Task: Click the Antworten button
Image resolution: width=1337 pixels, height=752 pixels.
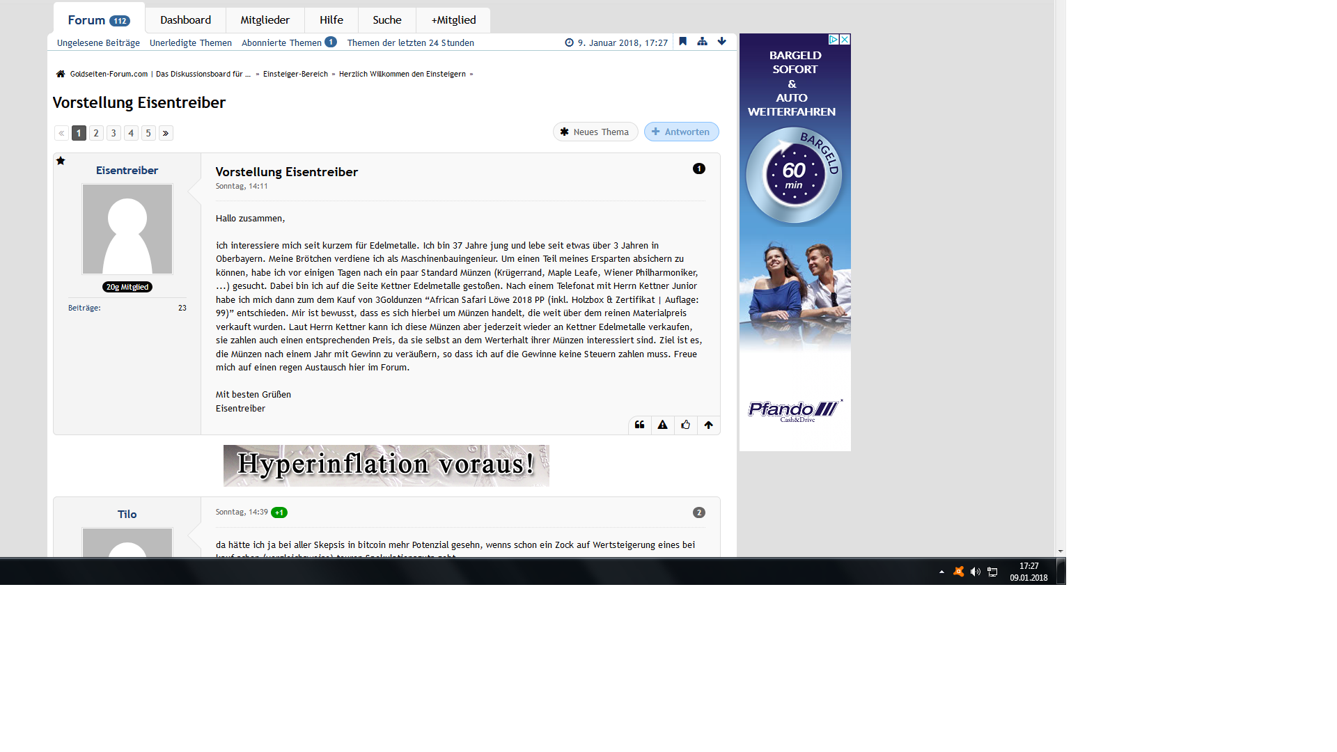Action: 681,132
